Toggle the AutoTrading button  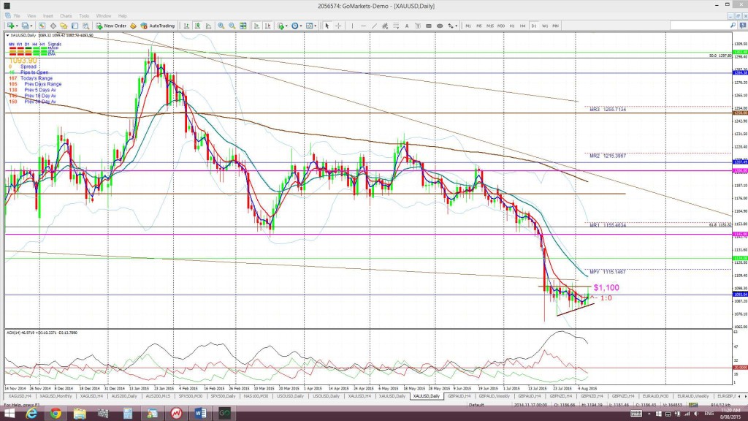click(158, 26)
